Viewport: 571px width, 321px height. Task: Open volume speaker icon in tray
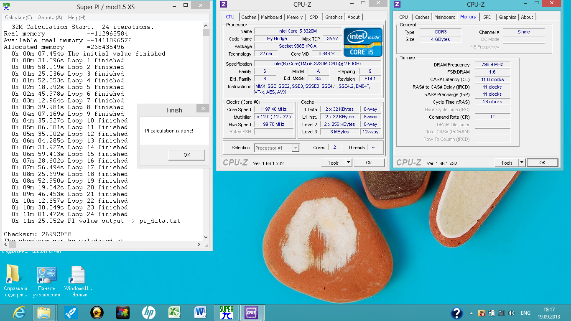click(x=512, y=313)
